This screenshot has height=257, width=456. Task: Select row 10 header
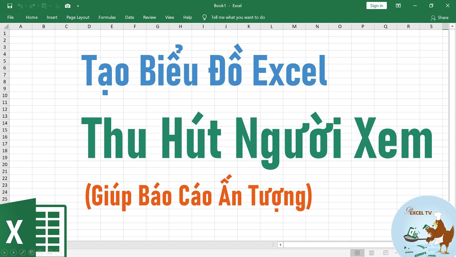click(x=5, y=95)
